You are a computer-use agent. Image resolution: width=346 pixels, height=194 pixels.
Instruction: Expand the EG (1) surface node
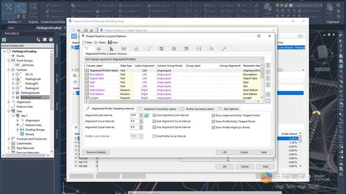pos(13,74)
